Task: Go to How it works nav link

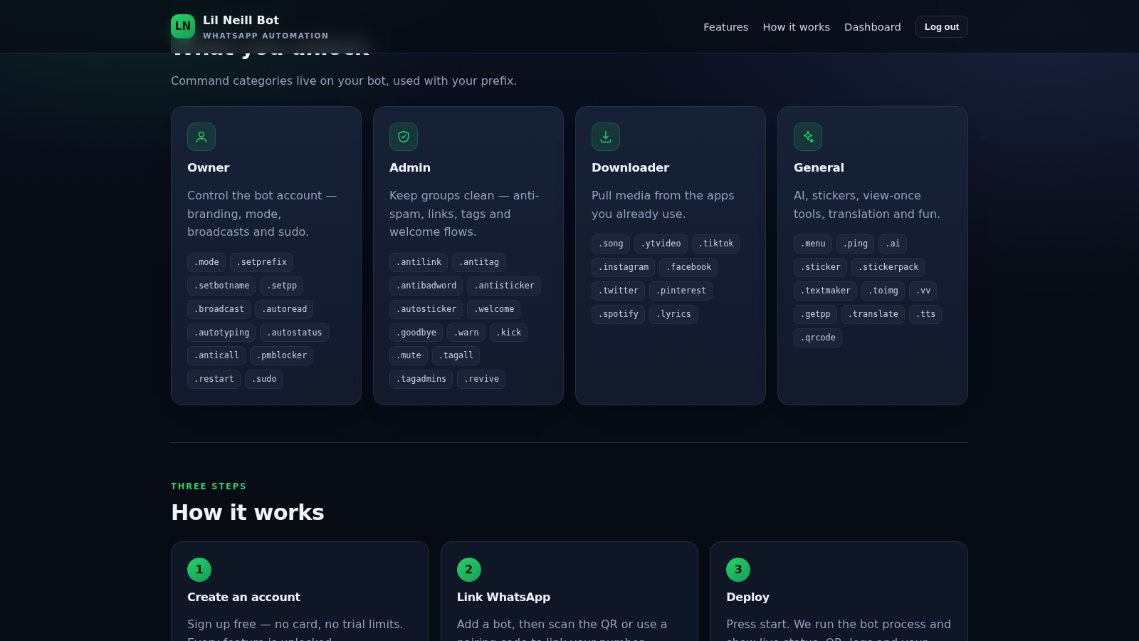Action: click(x=796, y=27)
